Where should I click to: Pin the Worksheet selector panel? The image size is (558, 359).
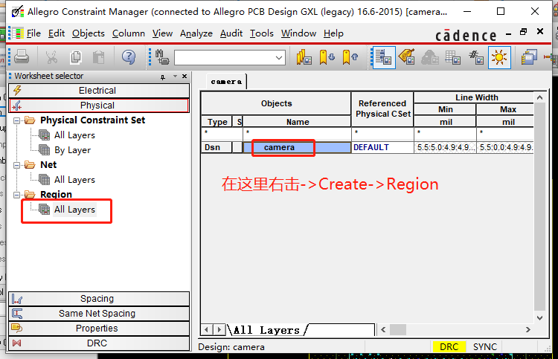coord(163,77)
